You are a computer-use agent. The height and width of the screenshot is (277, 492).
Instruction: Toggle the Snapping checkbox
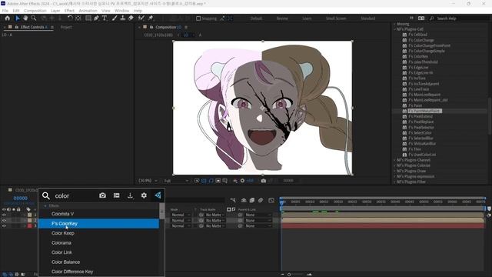coord(198,18)
